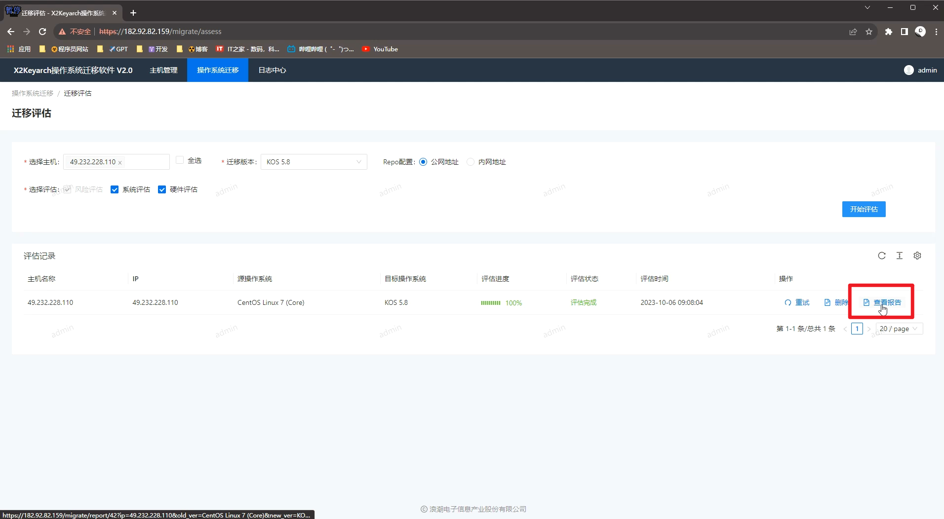Bookmark this page with star icon

point(869,32)
